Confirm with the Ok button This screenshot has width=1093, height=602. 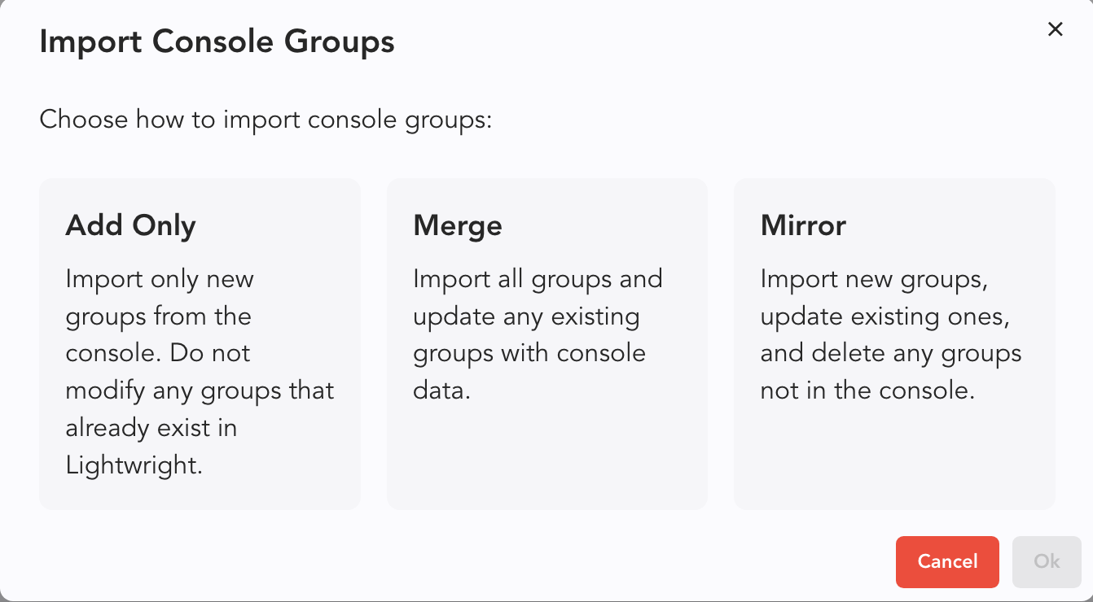point(1047,561)
